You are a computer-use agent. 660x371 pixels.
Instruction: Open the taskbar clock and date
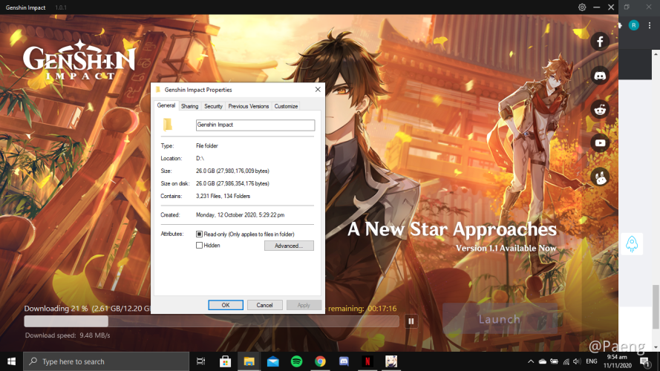618,361
